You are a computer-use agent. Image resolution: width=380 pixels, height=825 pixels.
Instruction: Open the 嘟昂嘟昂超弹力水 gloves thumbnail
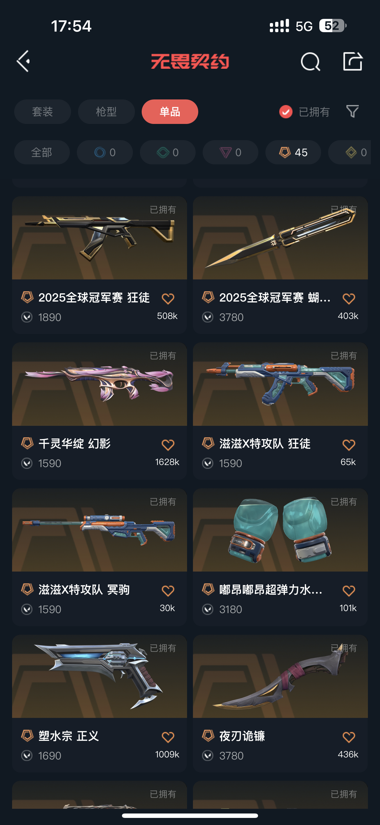point(280,530)
